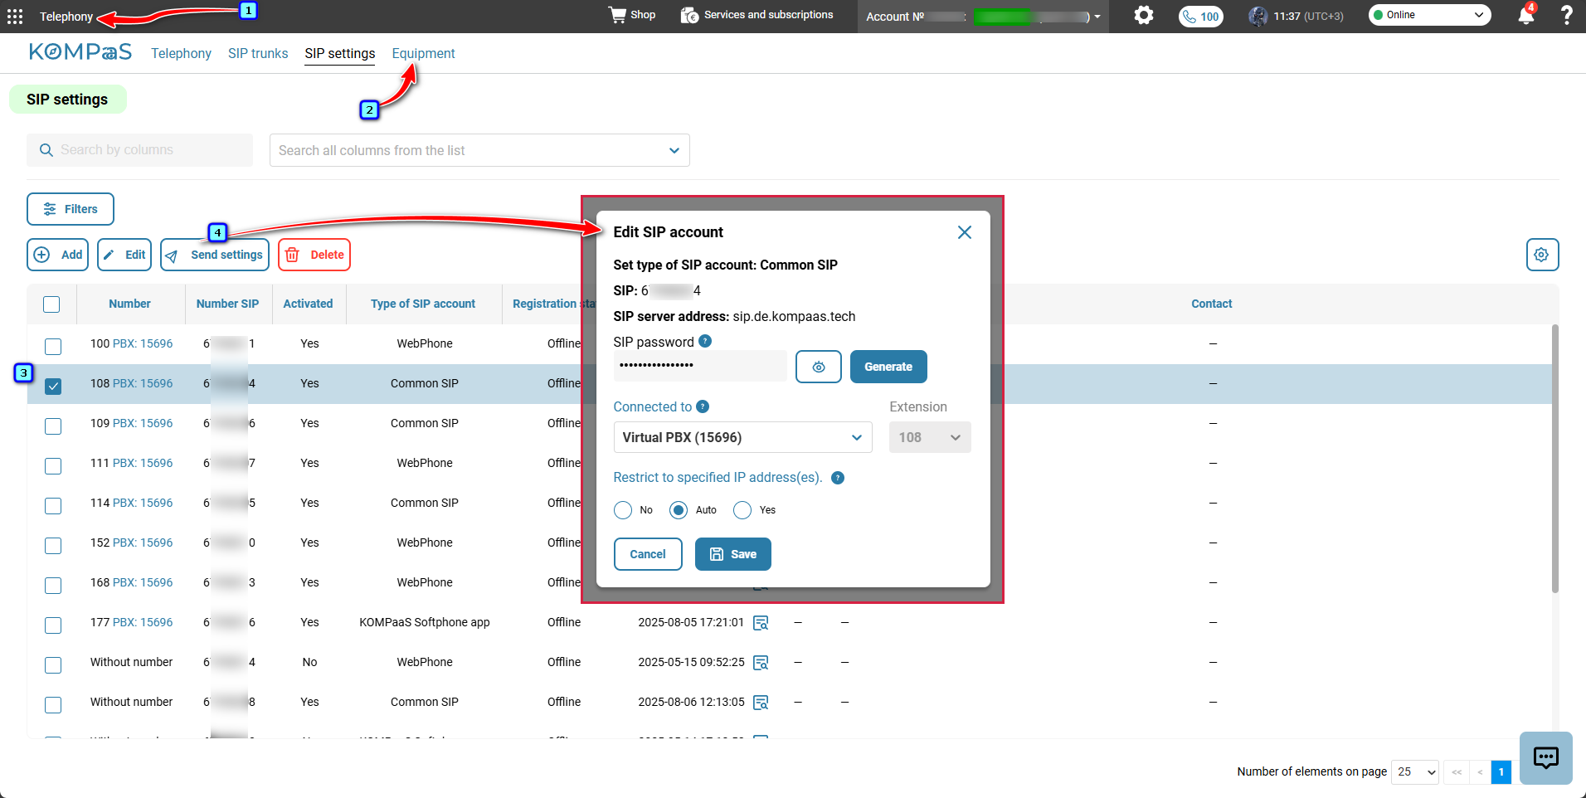This screenshot has width=1586, height=798.
Task: Sort by Contact column header
Action: (x=1212, y=304)
